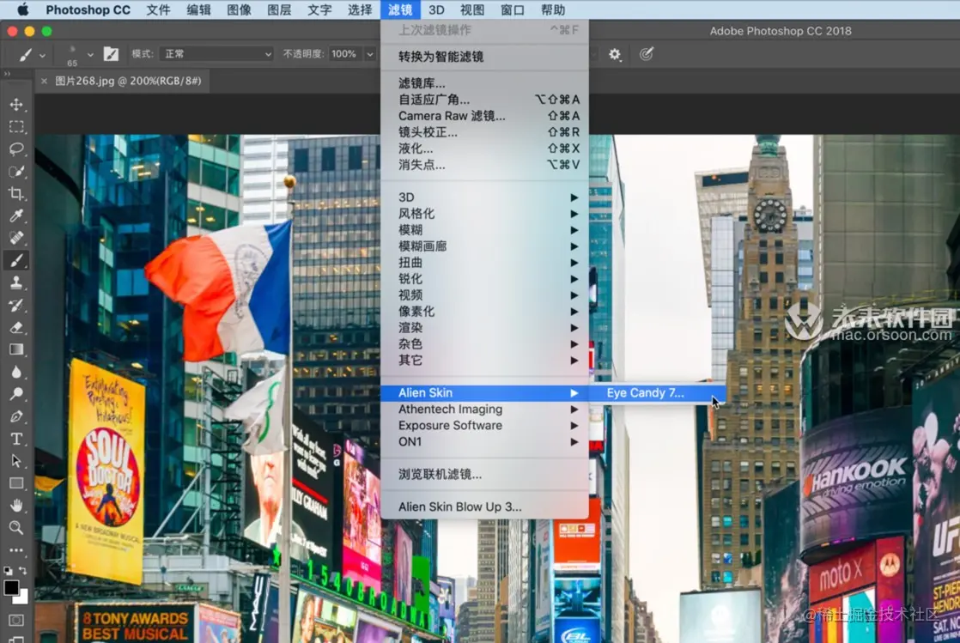
Task: Select the Lasso tool
Action: coord(16,149)
